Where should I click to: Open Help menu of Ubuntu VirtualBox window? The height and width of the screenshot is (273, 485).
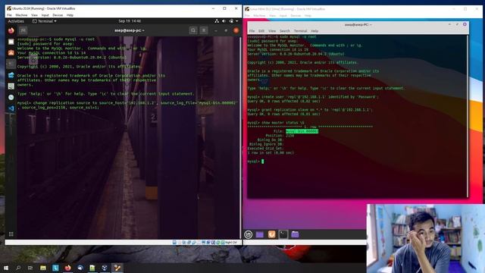tap(70, 15)
